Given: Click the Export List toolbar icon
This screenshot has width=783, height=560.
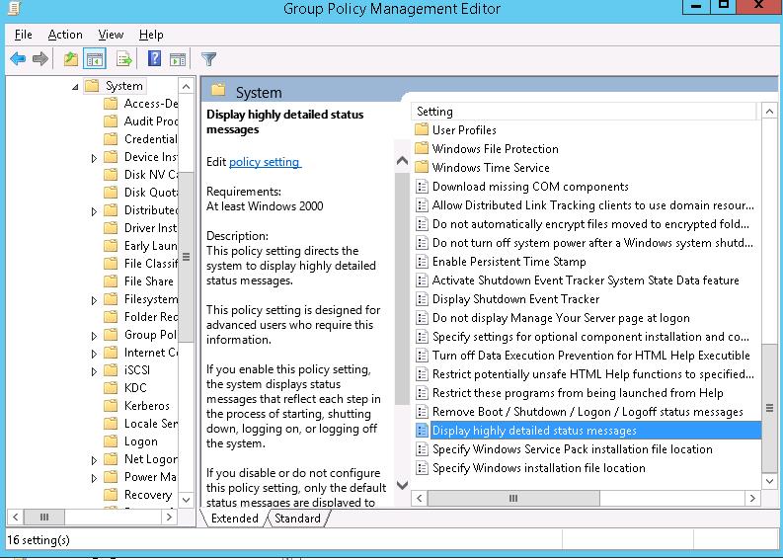Looking at the screenshot, I should click(124, 59).
